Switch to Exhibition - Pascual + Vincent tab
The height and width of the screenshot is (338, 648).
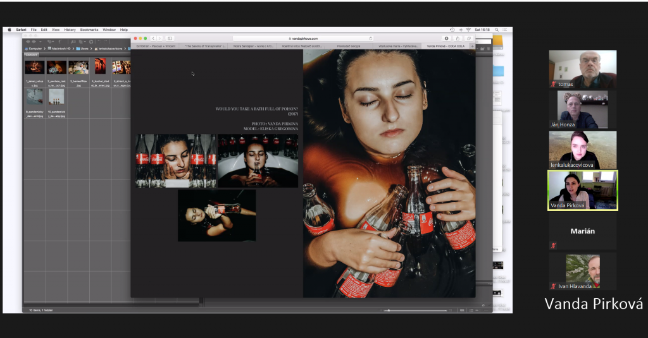(x=156, y=46)
